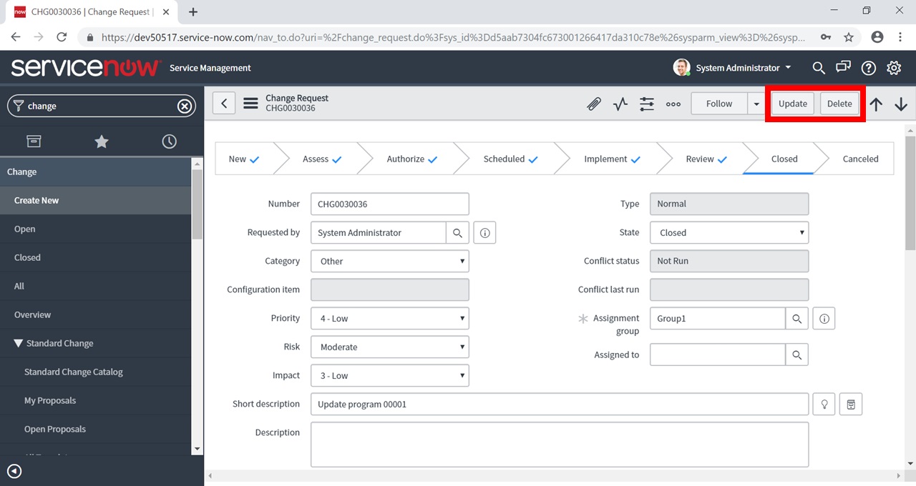This screenshot has height=486, width=916.
Task: Click the Requested by lookup magnifier
Action: (x=457, y=233)
